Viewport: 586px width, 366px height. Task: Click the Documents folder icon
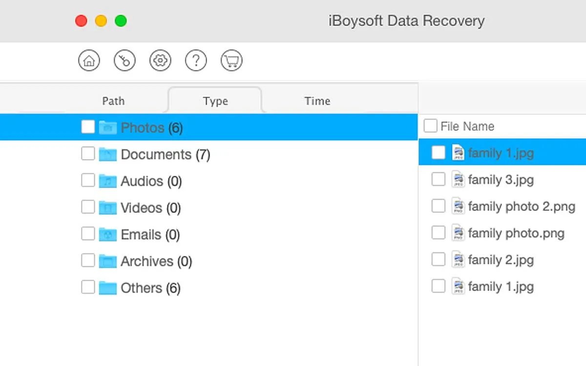click(107, 155)
